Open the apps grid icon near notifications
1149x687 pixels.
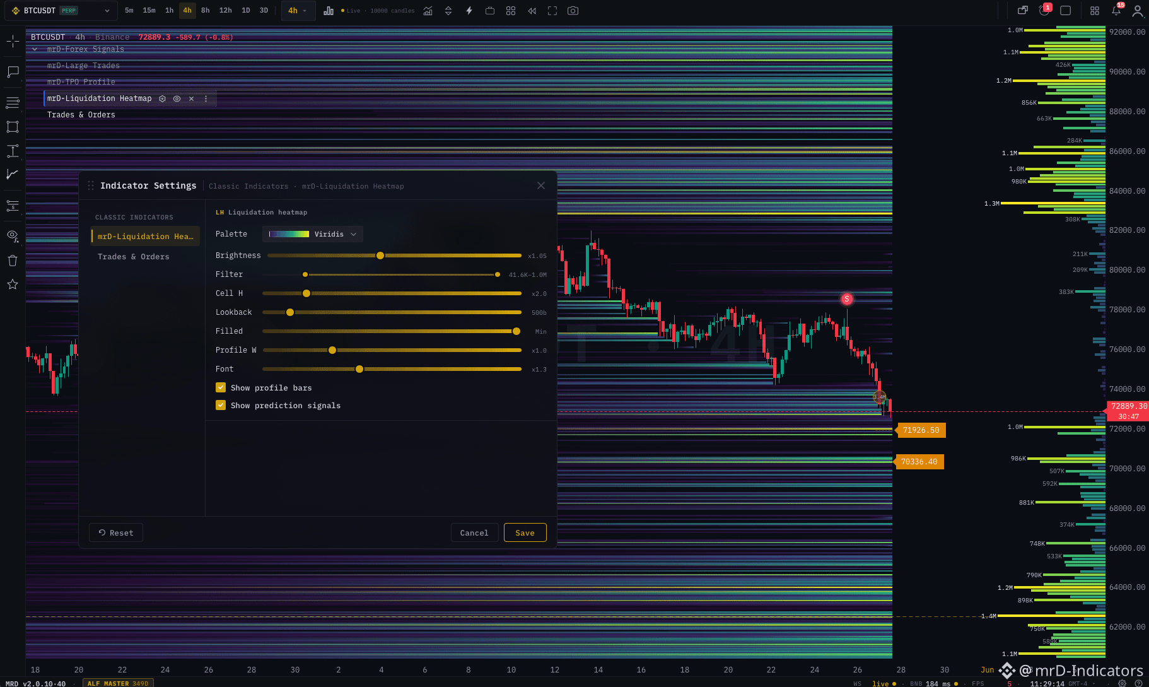point(1095,11)
